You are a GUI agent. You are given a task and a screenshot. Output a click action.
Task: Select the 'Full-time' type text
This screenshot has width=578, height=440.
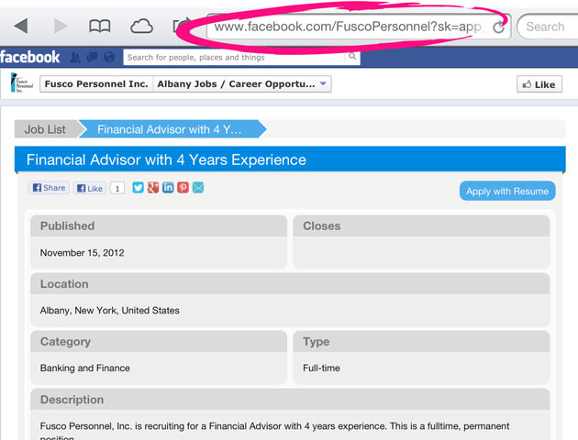pyautogui.click(x=321, y=368)
